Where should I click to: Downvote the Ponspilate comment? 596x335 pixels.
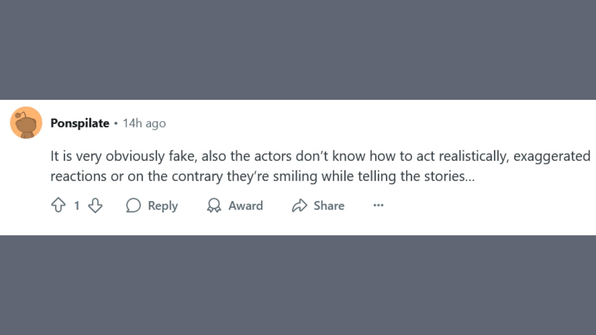point(95,205)
